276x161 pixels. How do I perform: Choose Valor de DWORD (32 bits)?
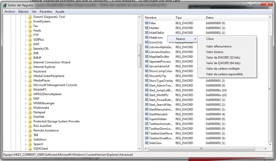(x=223, y=58)
